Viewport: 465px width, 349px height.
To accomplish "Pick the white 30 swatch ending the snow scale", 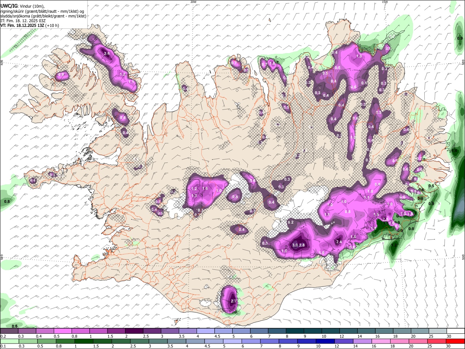I will (456, 331).
